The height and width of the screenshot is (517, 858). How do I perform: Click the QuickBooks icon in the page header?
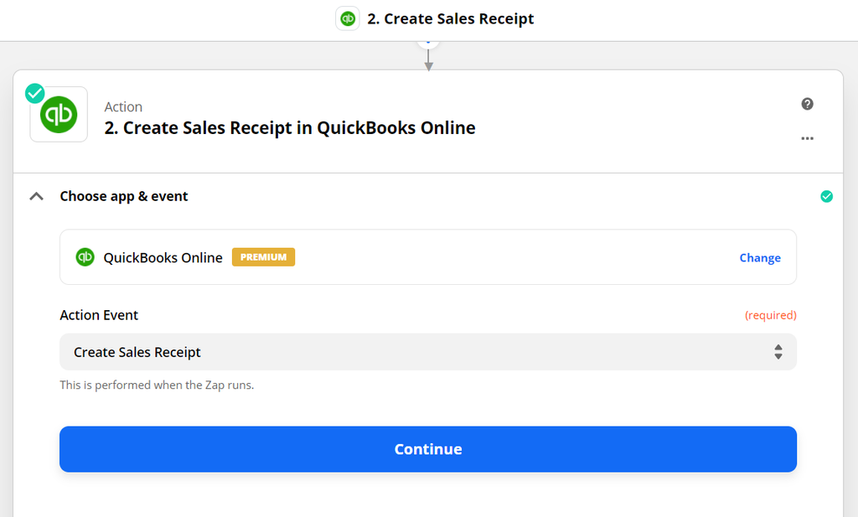click(x=347, y=18)
